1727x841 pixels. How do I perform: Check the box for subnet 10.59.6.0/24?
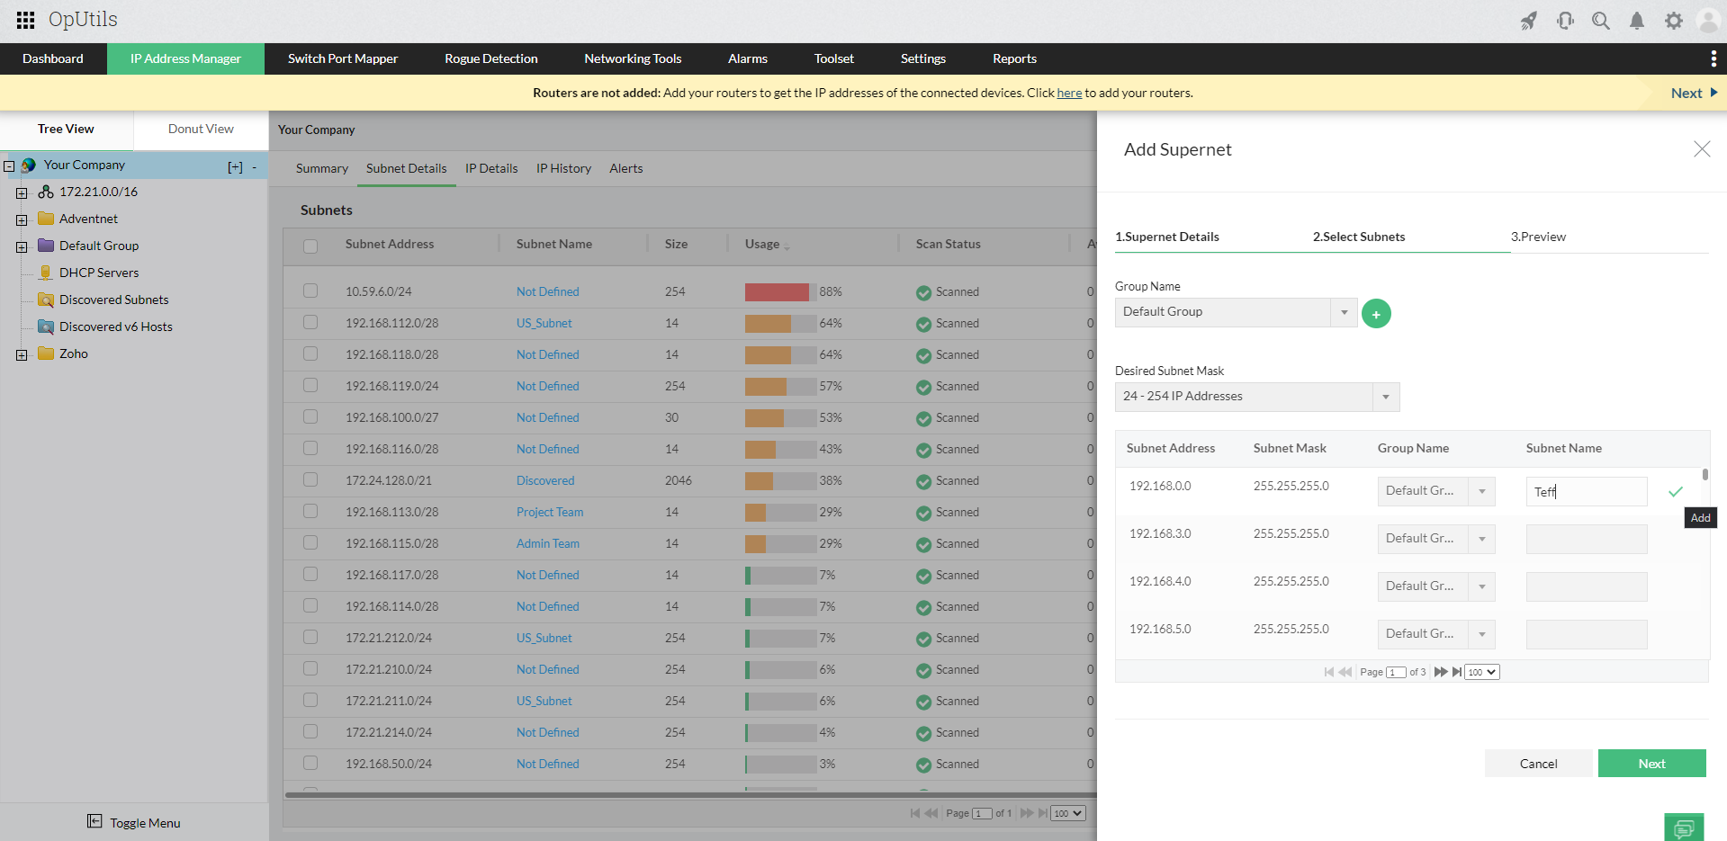(310, 291)
